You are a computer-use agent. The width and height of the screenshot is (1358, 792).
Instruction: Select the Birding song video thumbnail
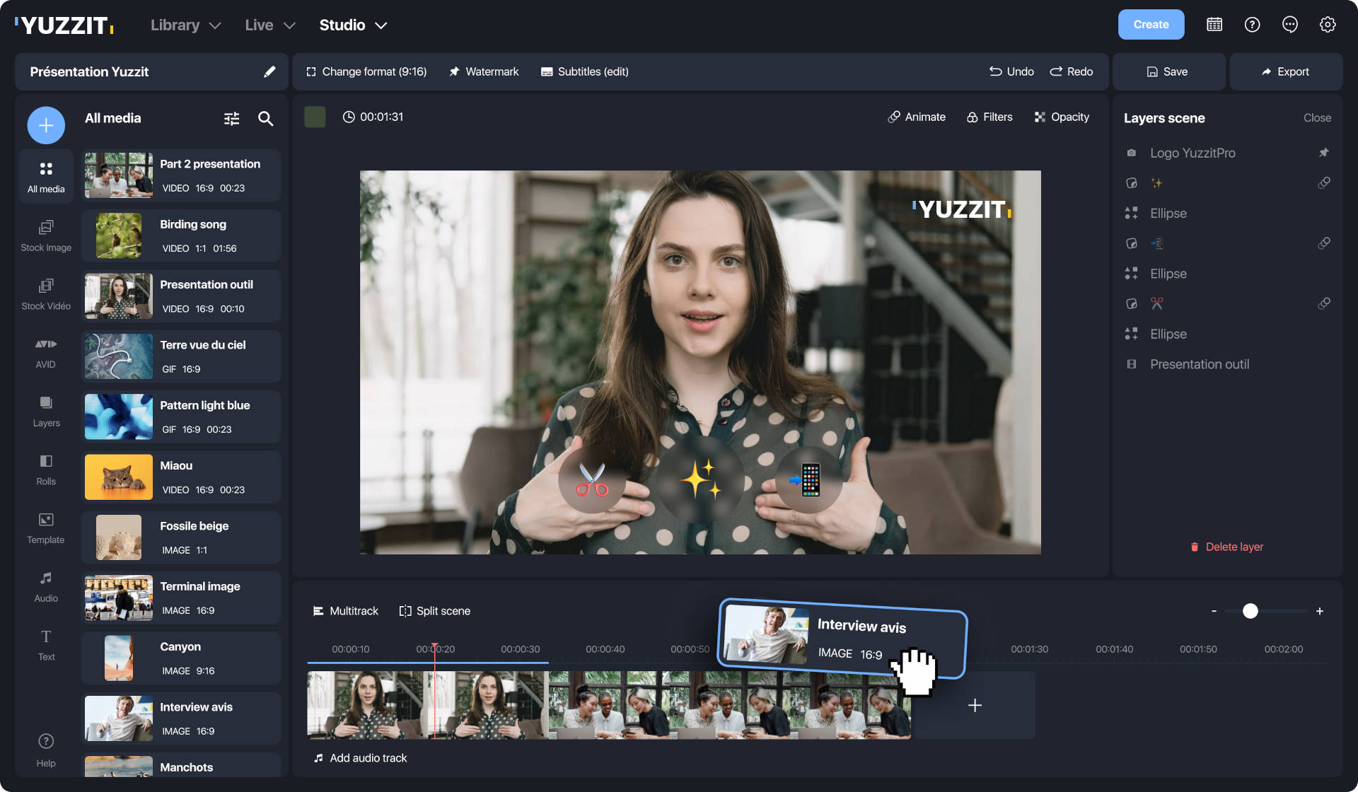pyautogui.click(x=118, y=236)
